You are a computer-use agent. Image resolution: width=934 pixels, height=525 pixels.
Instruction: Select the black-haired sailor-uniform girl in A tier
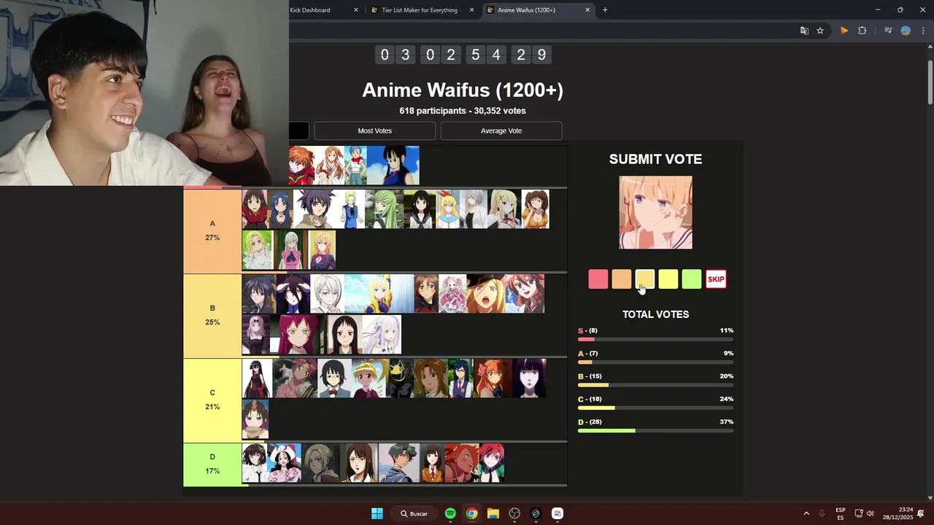click(420, 209)
